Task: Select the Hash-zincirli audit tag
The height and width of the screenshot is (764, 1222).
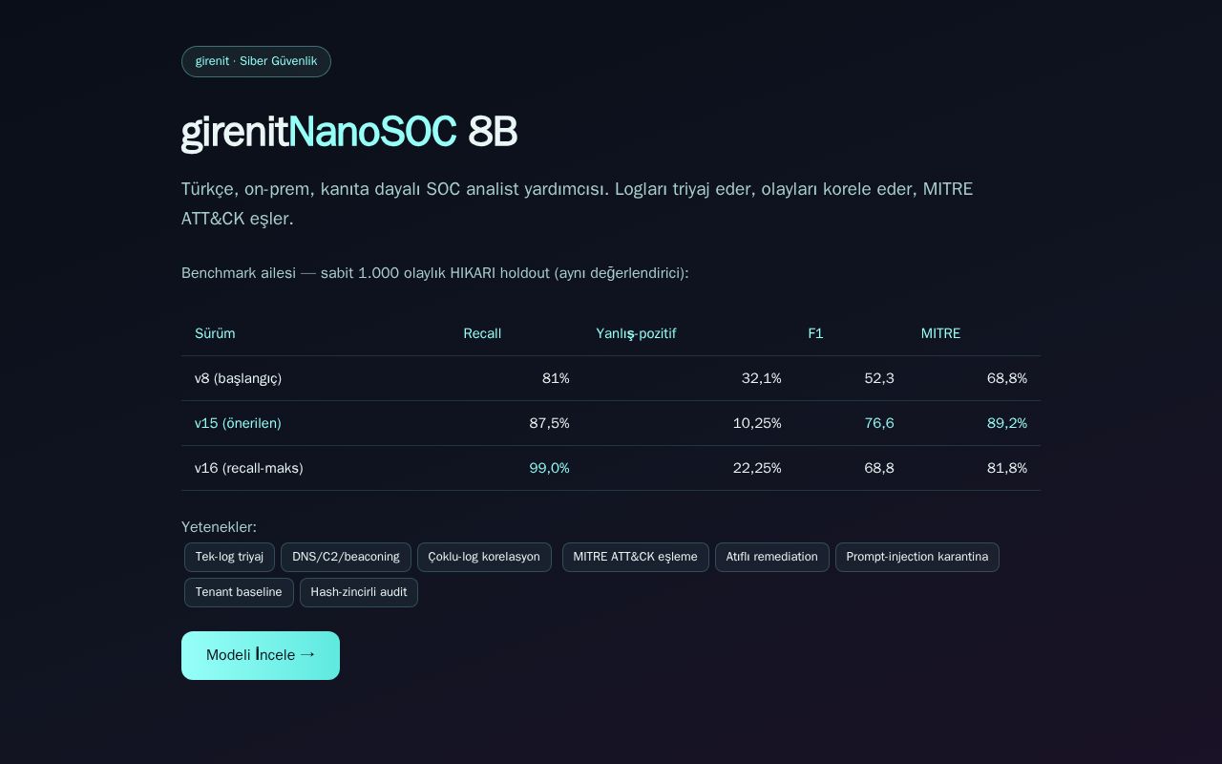Action: point(359,592)
